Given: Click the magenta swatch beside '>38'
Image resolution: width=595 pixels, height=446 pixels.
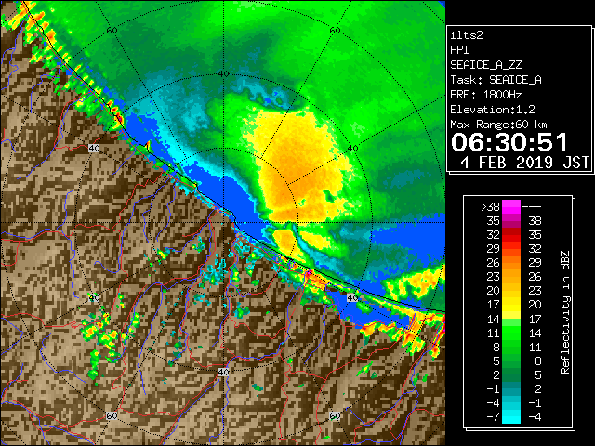Looking at the screenshot, I should (x=511, y=207).
